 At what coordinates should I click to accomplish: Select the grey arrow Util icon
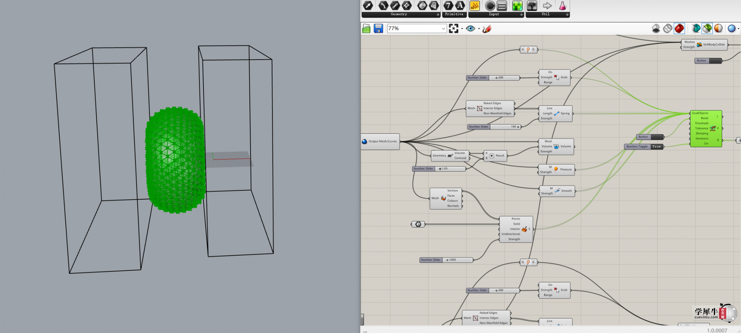pyautogui.click(x=547, y=6)
